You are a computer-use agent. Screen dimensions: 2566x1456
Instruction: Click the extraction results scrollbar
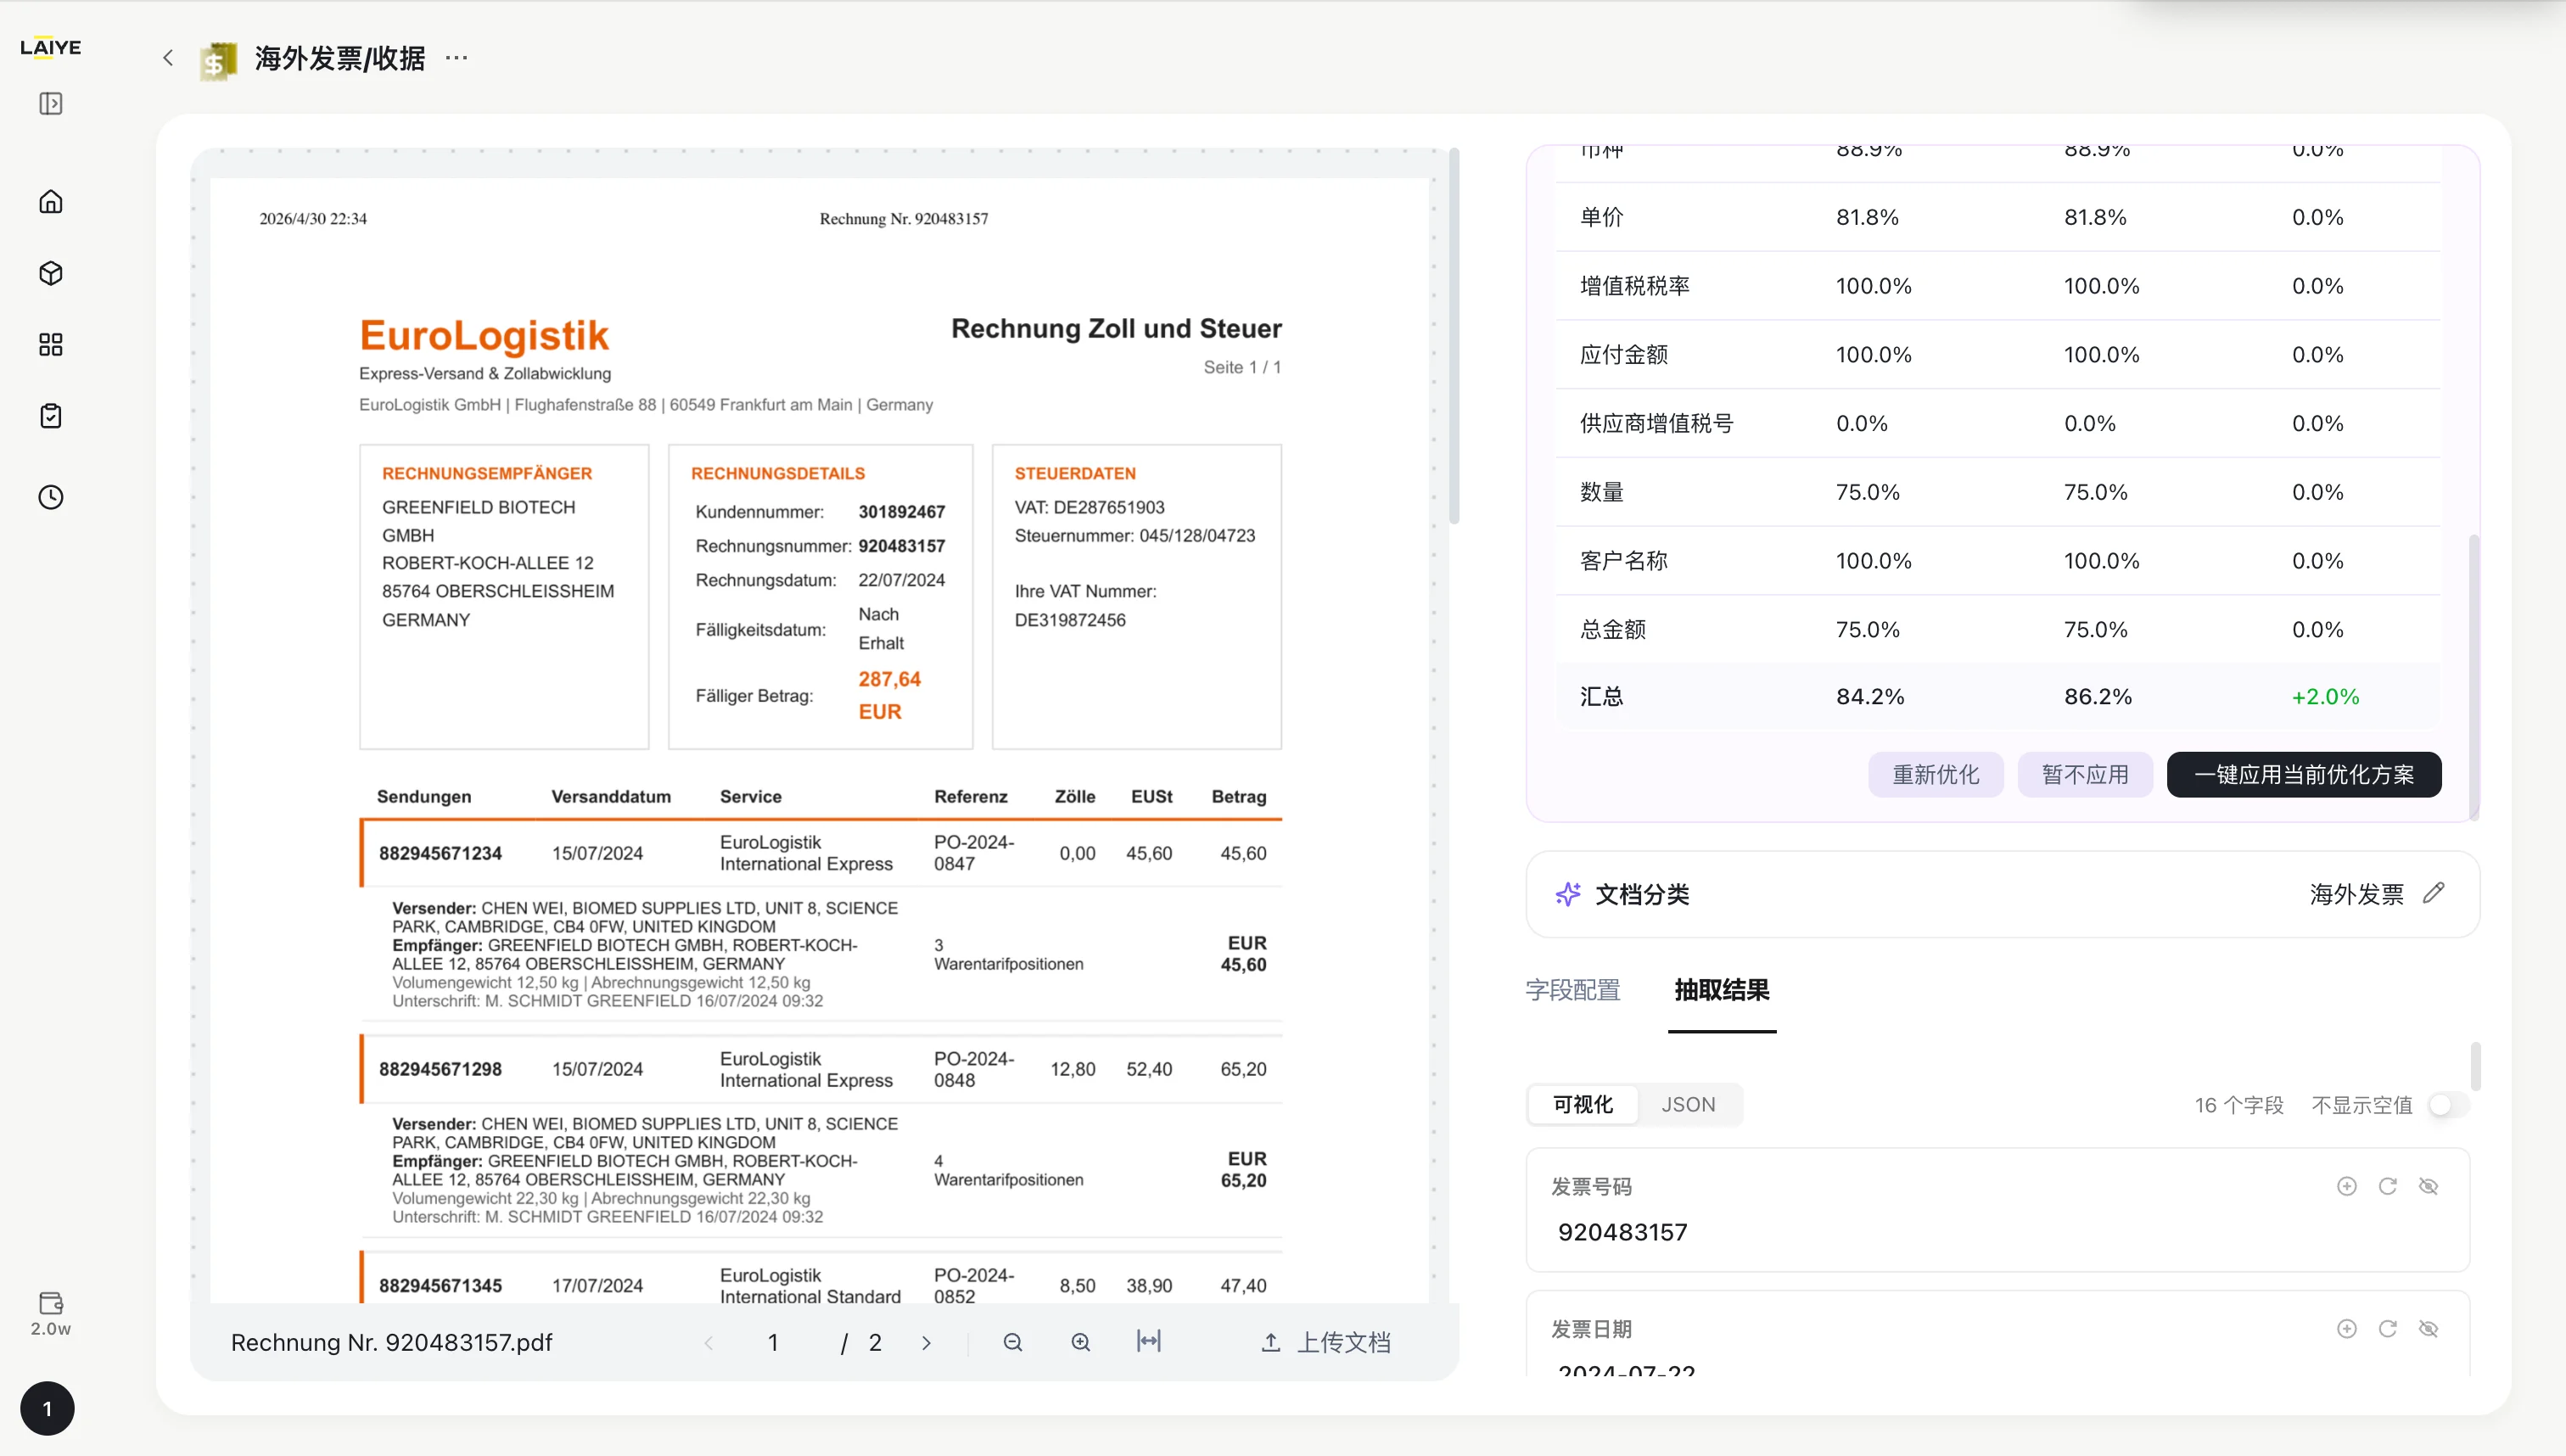2475,1066
